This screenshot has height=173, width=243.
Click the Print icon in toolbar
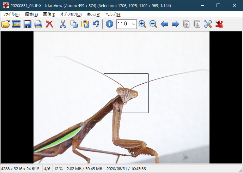click(38, 24)
